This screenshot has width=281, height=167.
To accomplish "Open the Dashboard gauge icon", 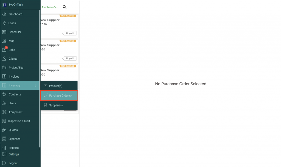I will coord(4,14).
